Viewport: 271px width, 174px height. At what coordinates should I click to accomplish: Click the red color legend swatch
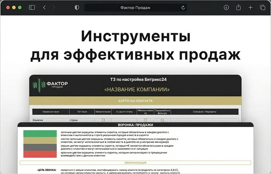[x=40, y=154]
